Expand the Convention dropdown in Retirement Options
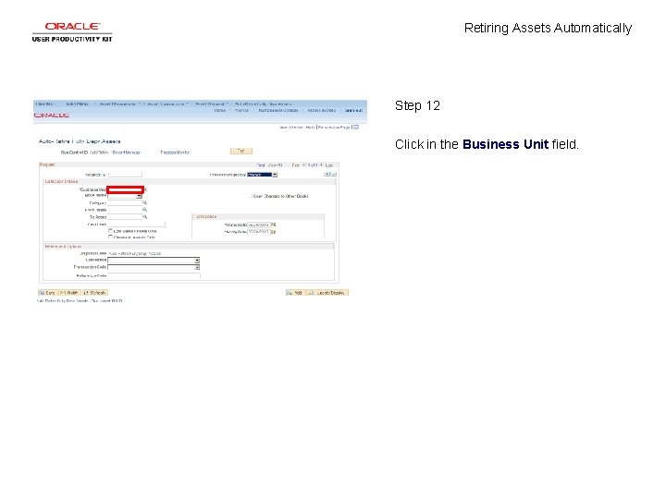This screenshot has width=666, height=499. pos(197,260)
